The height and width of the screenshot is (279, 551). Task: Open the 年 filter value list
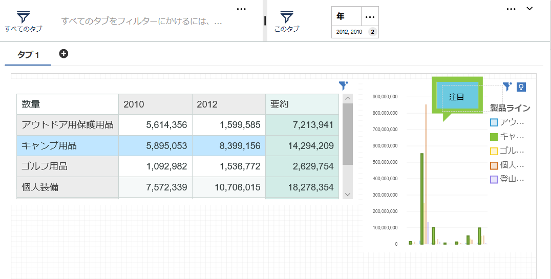[355, 32]
